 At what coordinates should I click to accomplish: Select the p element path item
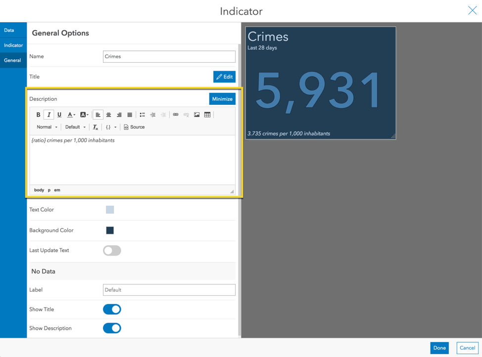pos(49,190)
